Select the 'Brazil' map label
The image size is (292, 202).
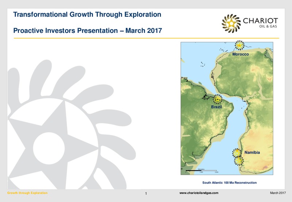(x=216, y=107)
